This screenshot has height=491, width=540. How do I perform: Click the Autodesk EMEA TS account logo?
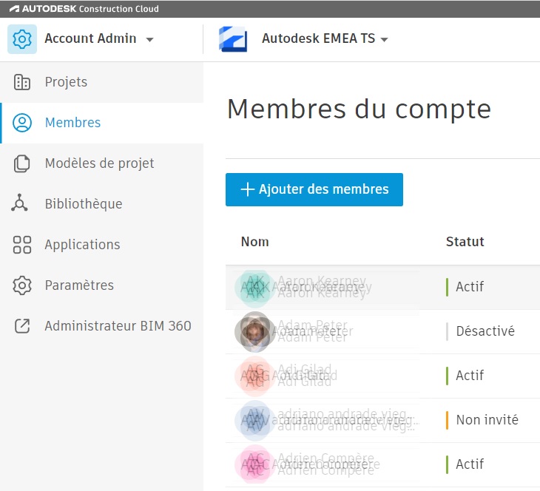coord(233,39)
